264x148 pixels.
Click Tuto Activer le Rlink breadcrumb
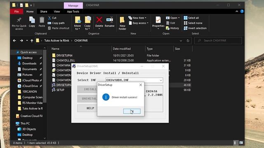tap(57, 41)
